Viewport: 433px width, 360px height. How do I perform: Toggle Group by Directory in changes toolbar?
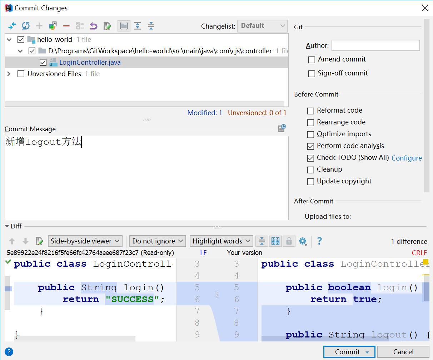pos(124,26)
